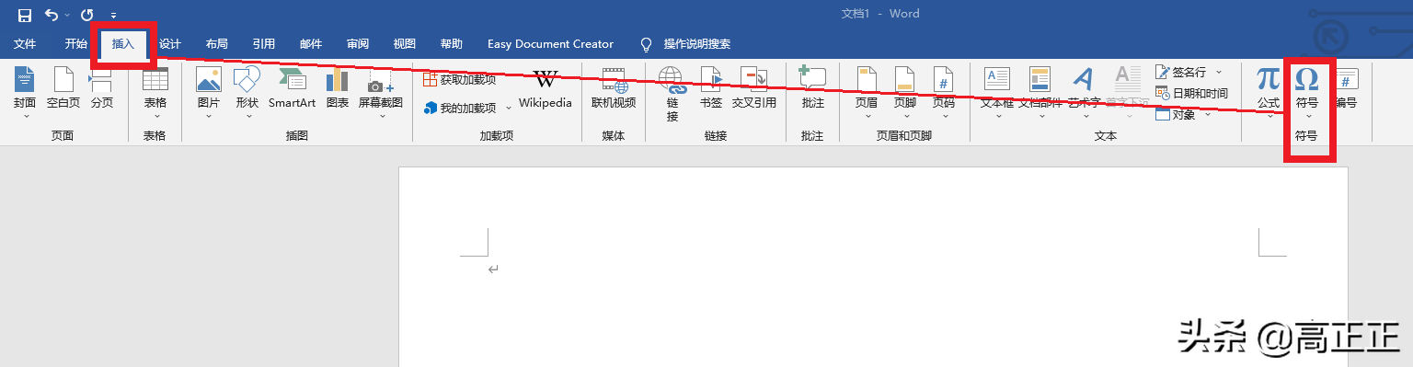The height and width of the screenshot is (367, 1413).
Task: Insert a picture with 图片
Action: (209, 92)
